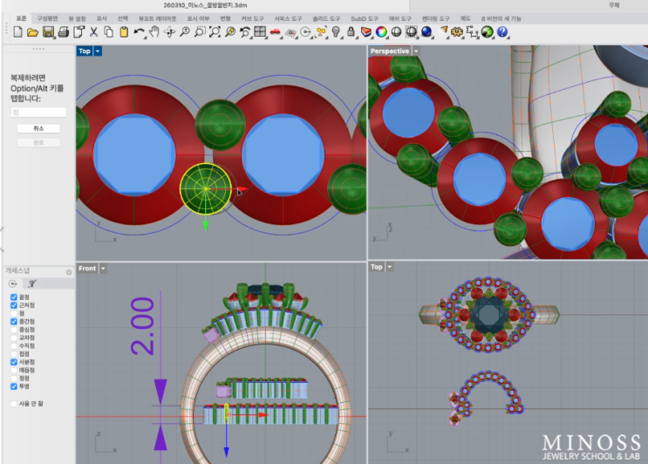The image size is (648, 464).
Task: Click the Save floppy disk icon
Action: (48, 32)
